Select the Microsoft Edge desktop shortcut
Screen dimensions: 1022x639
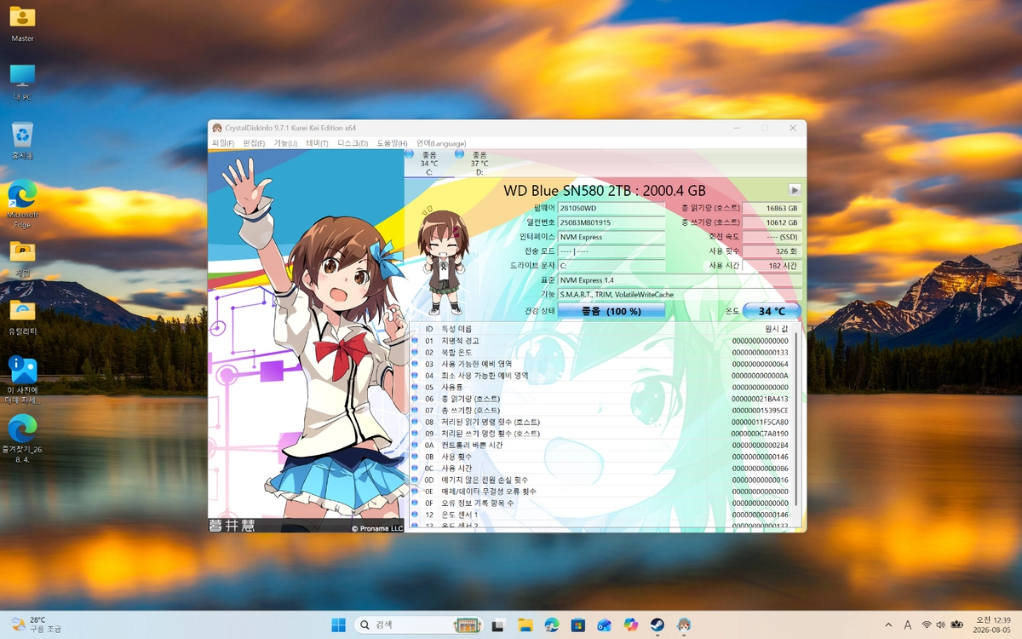point(22,203)
